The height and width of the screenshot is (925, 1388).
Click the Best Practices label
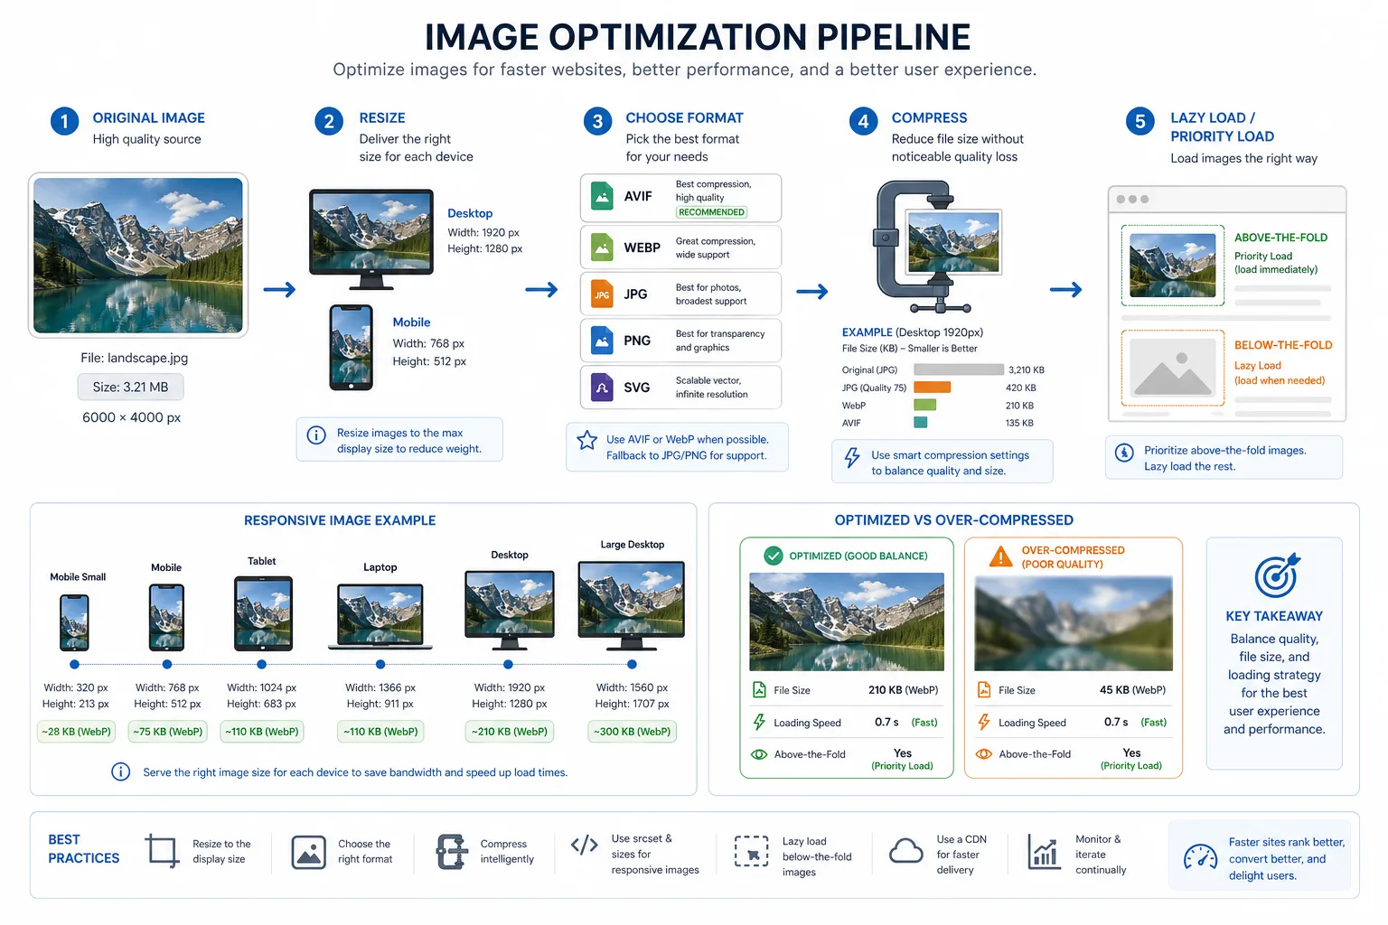click(x=84, y=849)
